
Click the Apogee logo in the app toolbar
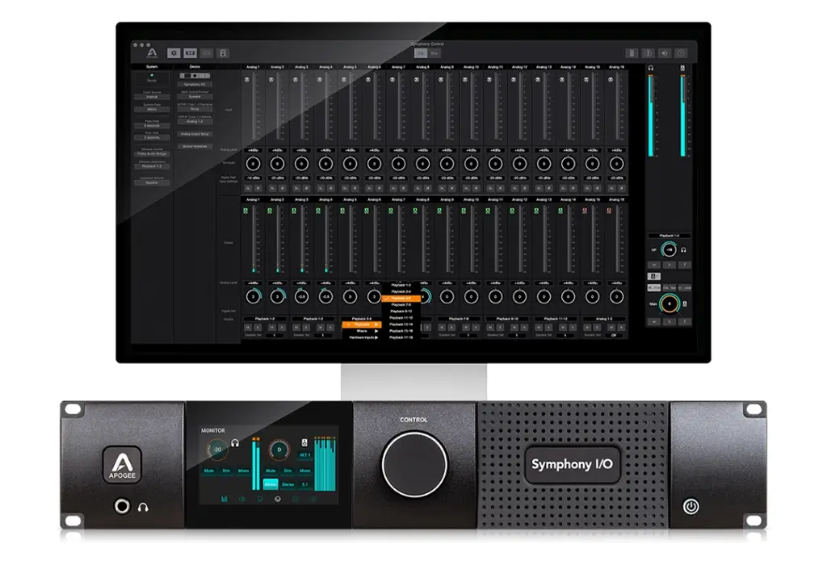pyautogui.click(x=151, y=52)
